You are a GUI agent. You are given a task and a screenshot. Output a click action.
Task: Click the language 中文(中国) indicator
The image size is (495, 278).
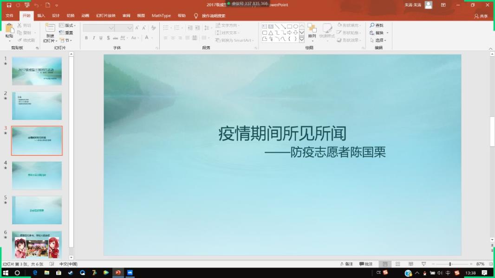(x=69, y=264)
